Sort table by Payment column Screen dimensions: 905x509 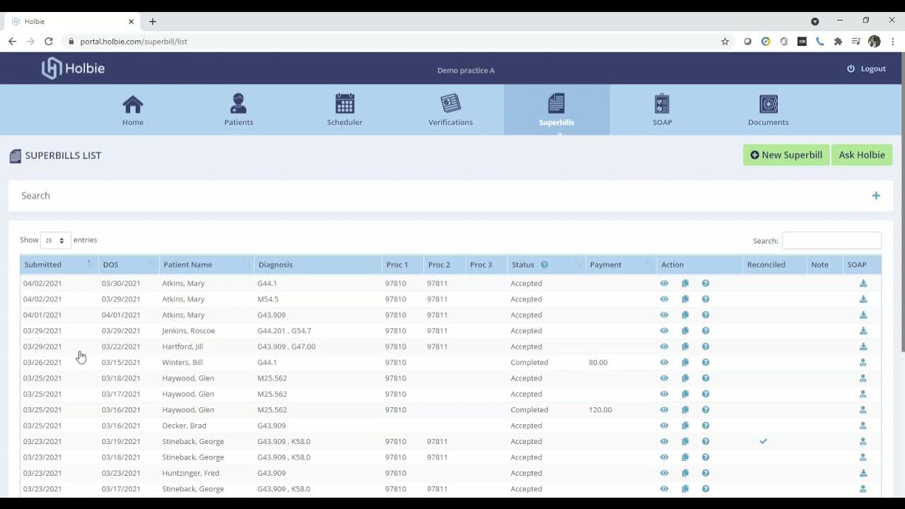(621, 264)
